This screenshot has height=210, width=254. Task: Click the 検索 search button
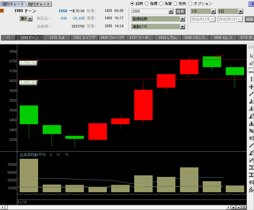tap(181, 11)
